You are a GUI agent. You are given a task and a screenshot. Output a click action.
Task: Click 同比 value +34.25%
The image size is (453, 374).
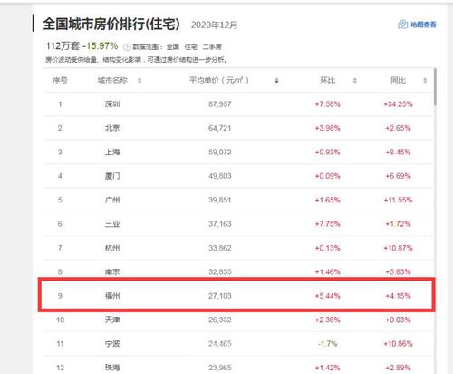[x=398, y=104]
